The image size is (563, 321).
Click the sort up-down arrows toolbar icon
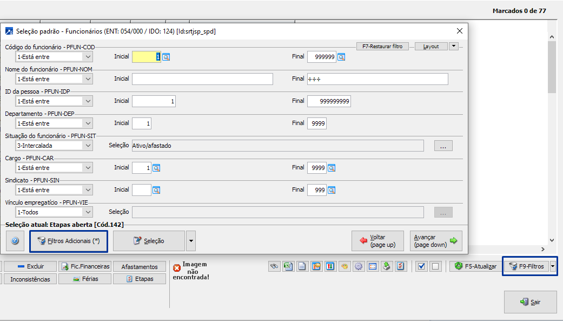click(x=330, y=266)
